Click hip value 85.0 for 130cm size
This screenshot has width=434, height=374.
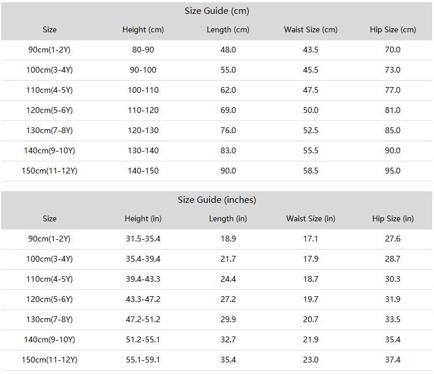pyautogui.click(x=392, y=130)
